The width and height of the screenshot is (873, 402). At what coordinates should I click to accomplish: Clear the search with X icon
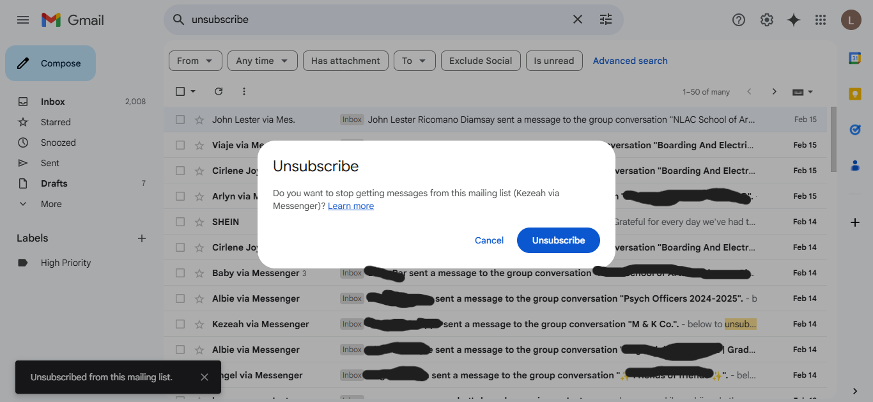tap(578, 20)
